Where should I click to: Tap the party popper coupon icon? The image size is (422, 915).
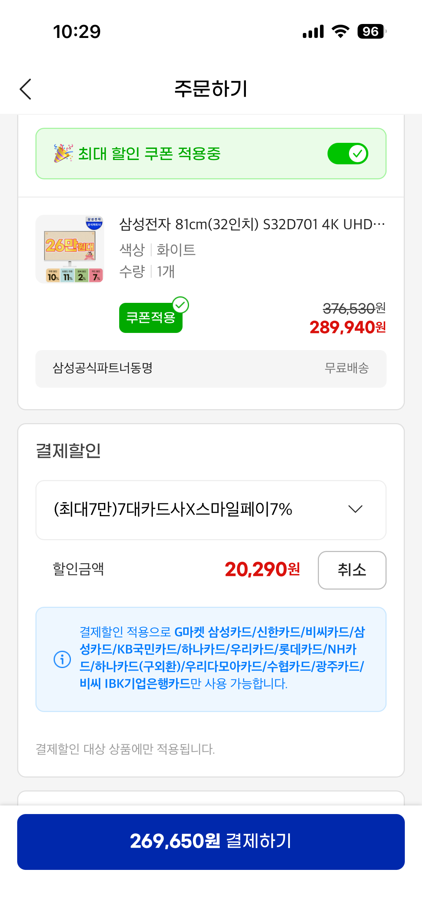(63, 154)
